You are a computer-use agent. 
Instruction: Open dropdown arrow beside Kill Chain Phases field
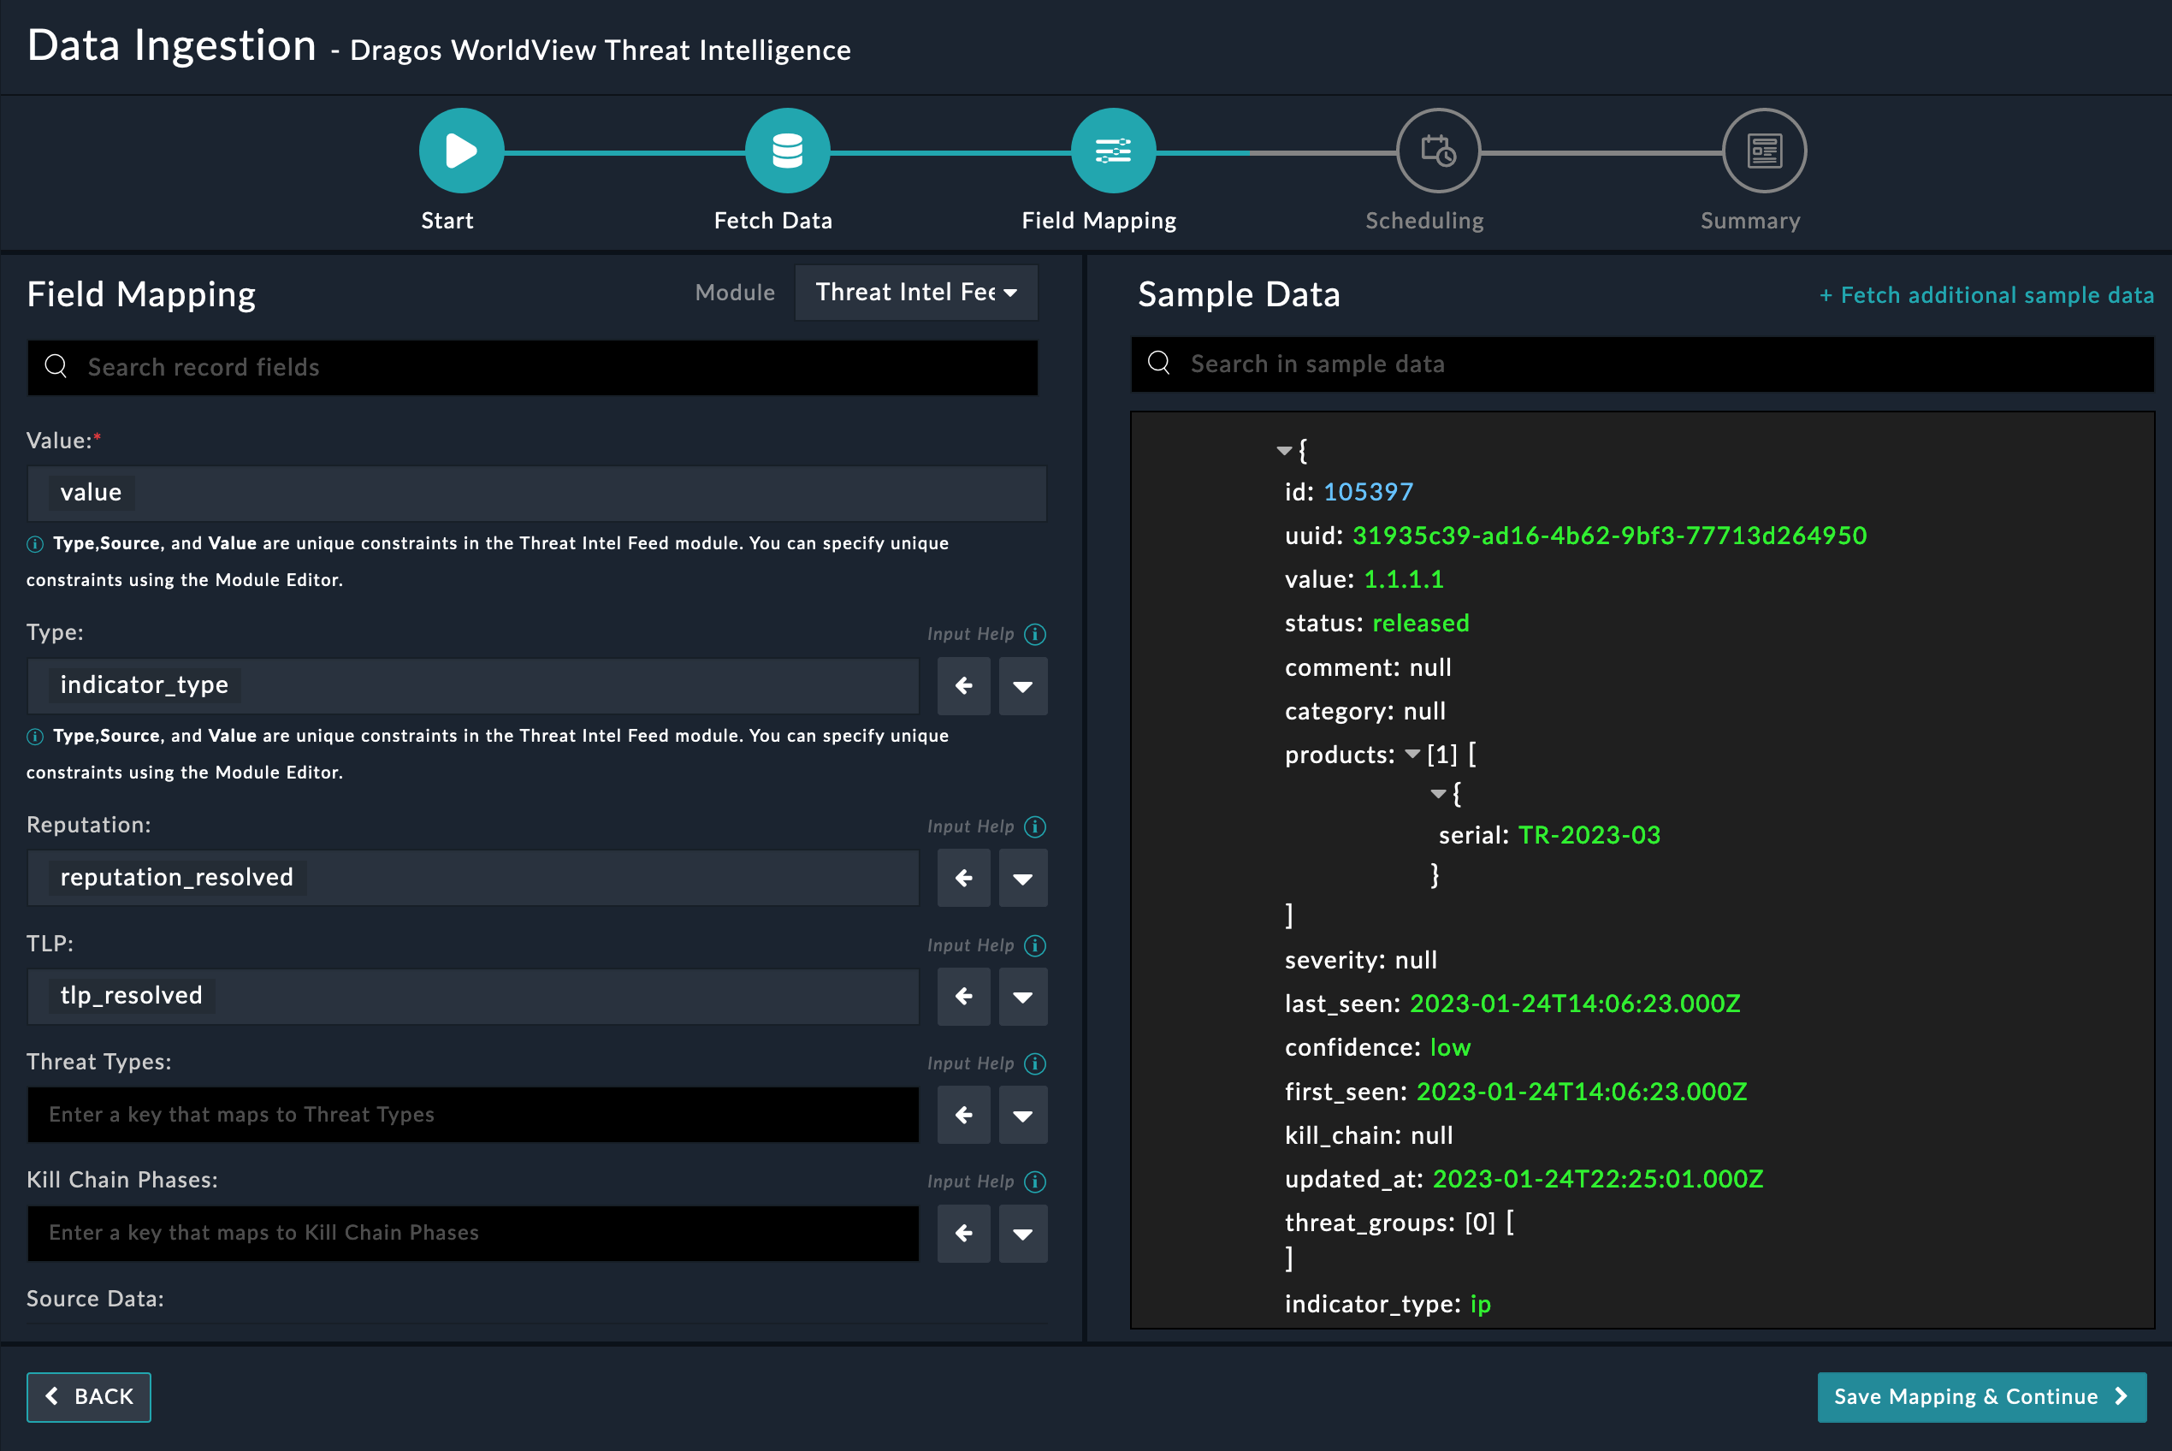pyautogui.click(x=1022, y=1234)
